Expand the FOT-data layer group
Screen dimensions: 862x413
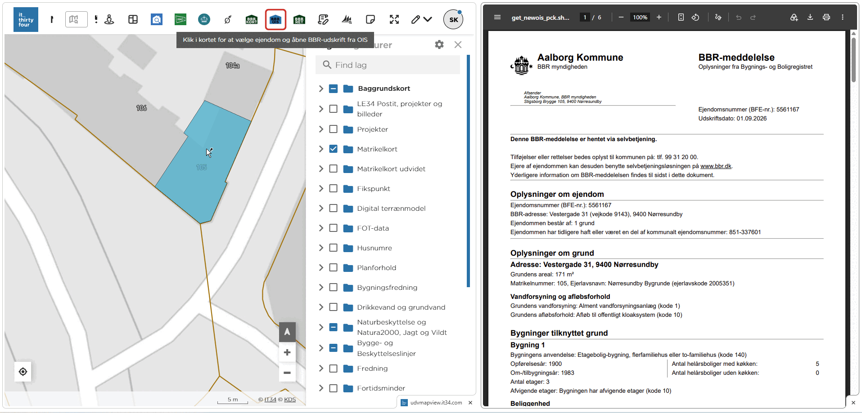pyautogui.click(x=321, y=228)
